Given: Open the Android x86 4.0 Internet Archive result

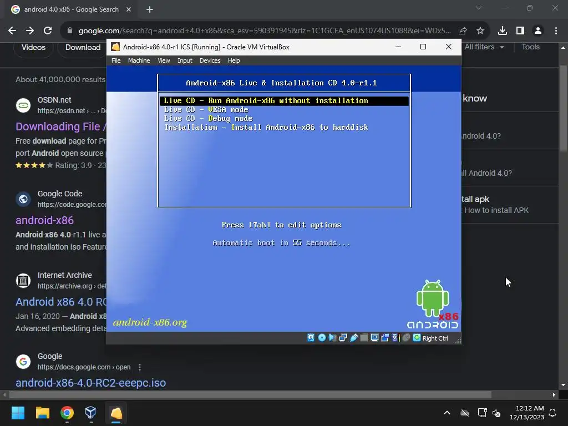Looking at the screenshot, I should click(61, 302).
